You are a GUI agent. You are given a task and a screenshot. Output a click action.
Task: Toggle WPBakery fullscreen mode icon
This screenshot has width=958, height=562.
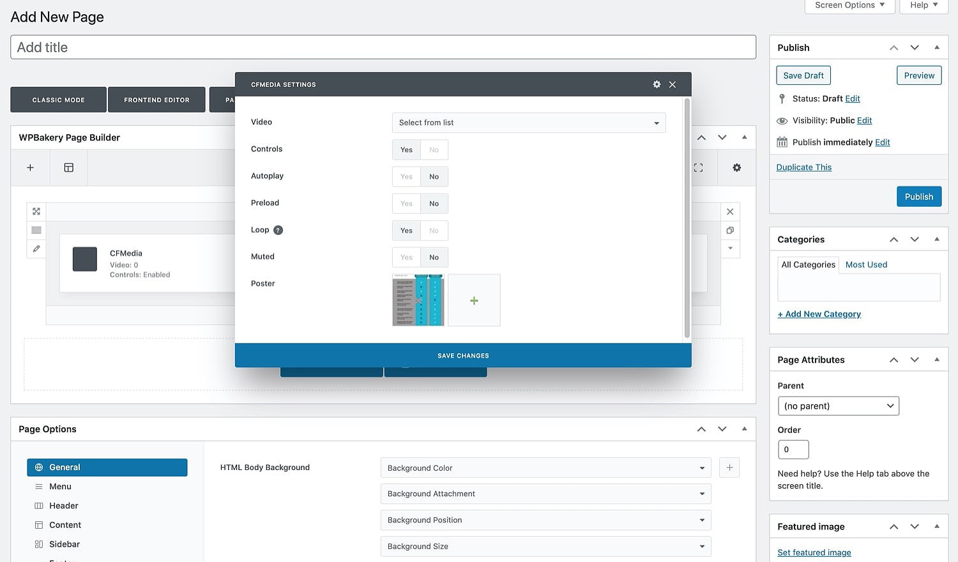point(698,167)
